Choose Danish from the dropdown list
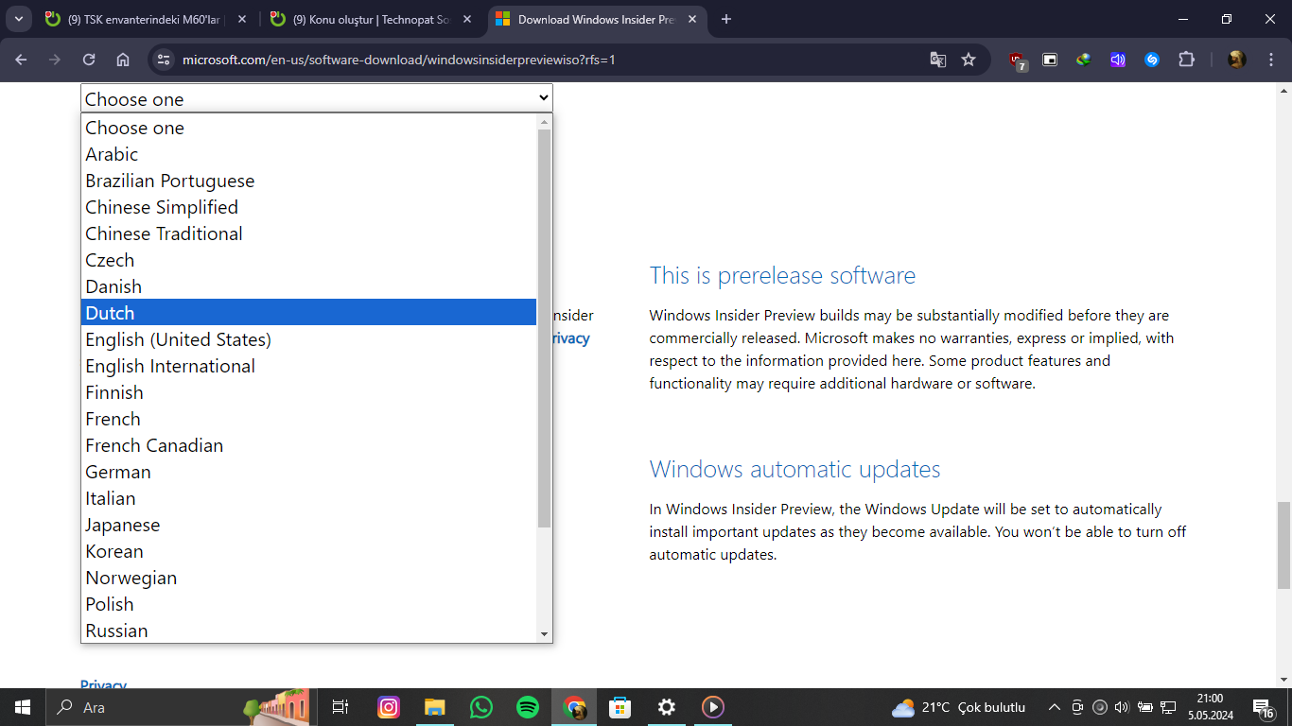The width and height of the screenshot is (1292, 726). click(308, 286)
